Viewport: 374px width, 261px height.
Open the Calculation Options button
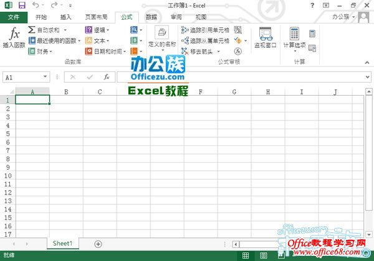[x=294, y=39]
